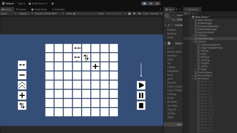Select the double-dash block in left palette
The image size is (237, 133).
point(22,65)
